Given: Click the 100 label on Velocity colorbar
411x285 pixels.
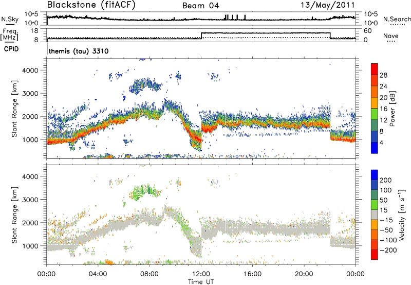Looking at the screenshot, I should (x=386, y=190).
